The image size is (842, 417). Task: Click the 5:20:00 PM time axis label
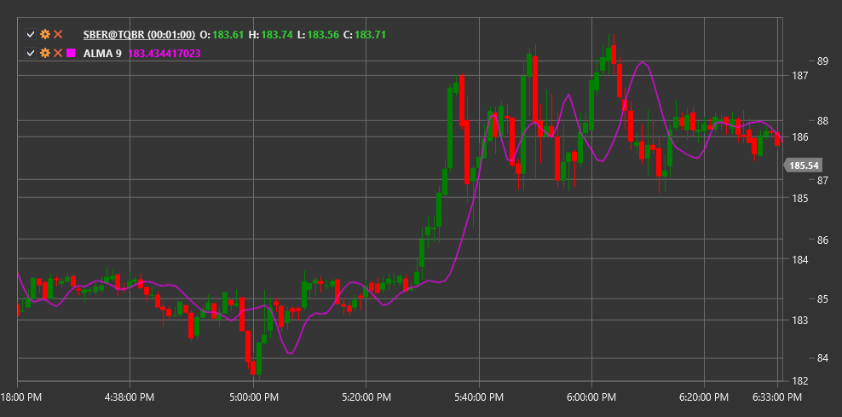(366, 397)
